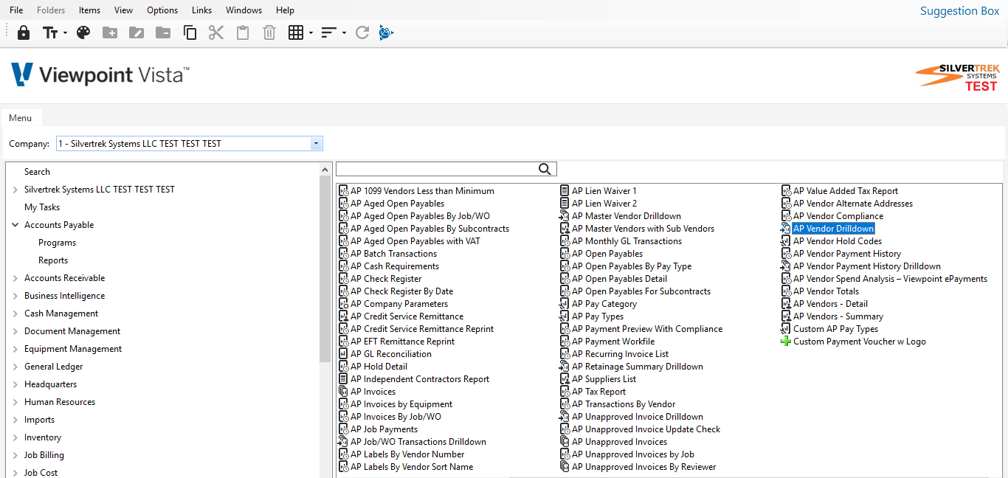
Task: Click the blue globe icon in the toolbar
Action: tap(387, 32)
